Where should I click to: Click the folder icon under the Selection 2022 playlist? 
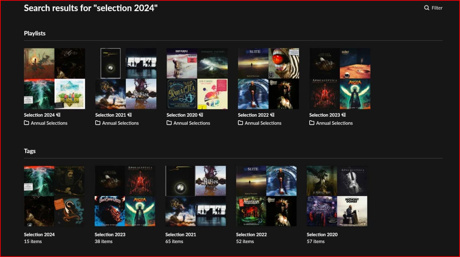tap(241, 123)
